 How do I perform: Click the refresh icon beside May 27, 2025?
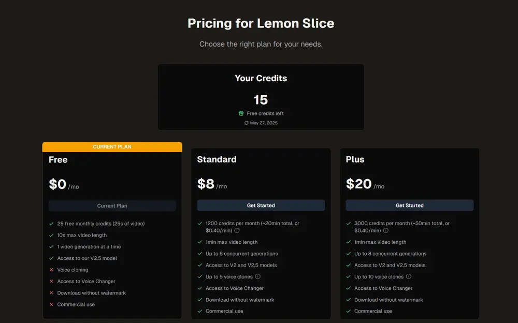pos(247,123)
